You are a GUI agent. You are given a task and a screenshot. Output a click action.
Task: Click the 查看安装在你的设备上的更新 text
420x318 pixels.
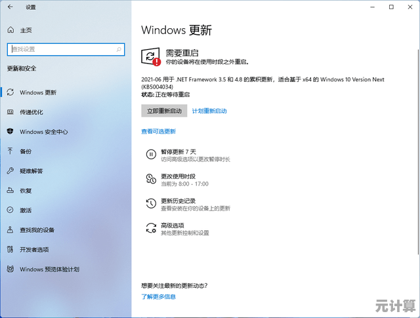196,209
